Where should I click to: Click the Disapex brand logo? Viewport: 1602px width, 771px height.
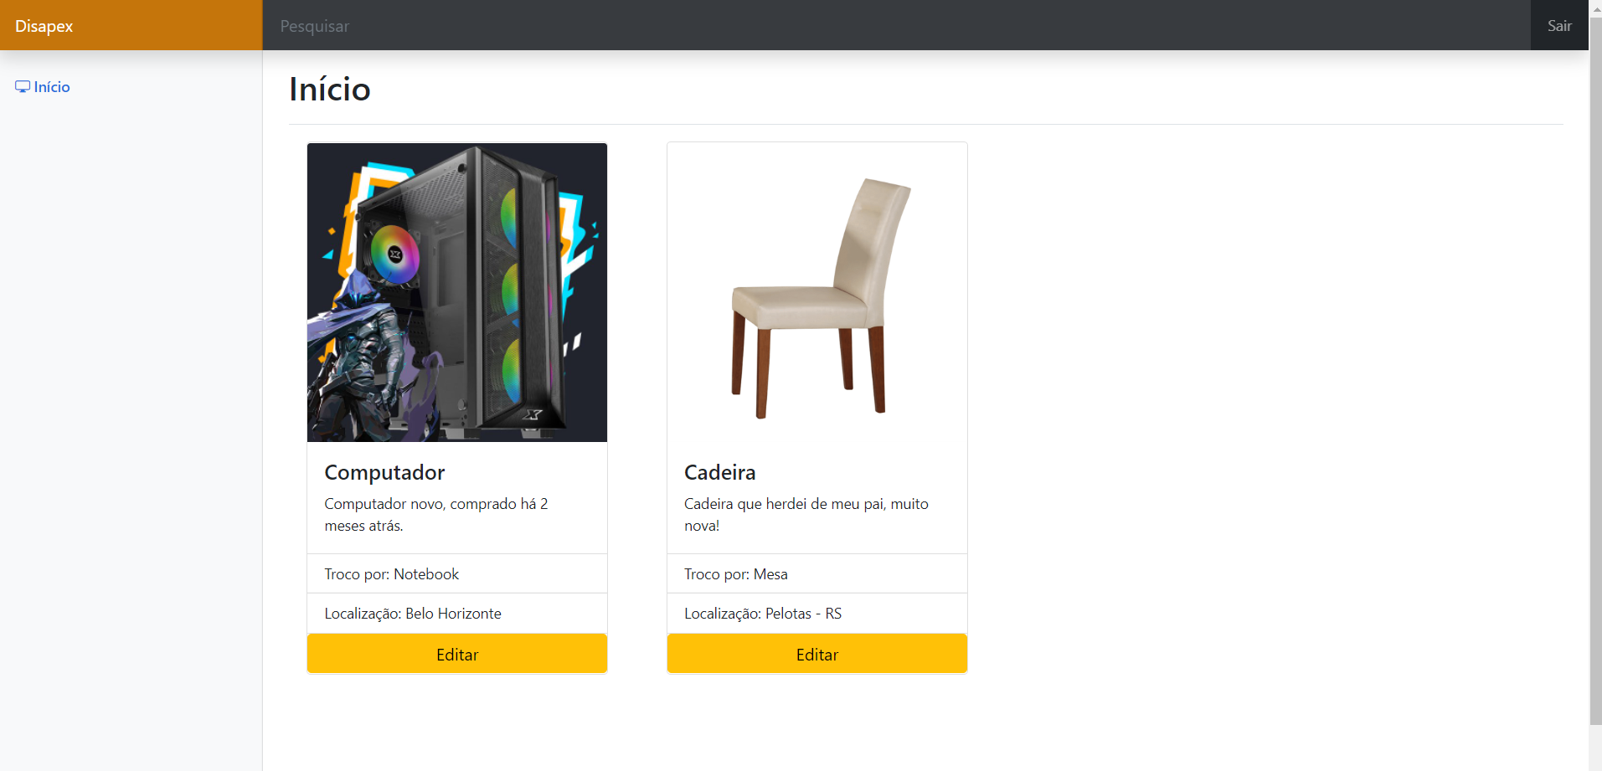[44, 26]
